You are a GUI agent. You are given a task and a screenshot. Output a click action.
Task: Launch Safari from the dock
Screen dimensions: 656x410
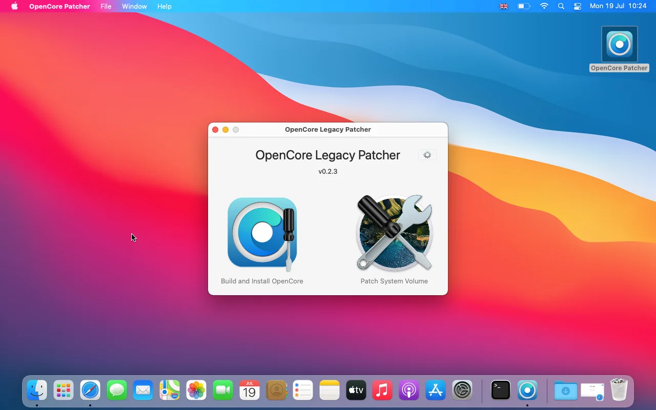pos(90,391)
